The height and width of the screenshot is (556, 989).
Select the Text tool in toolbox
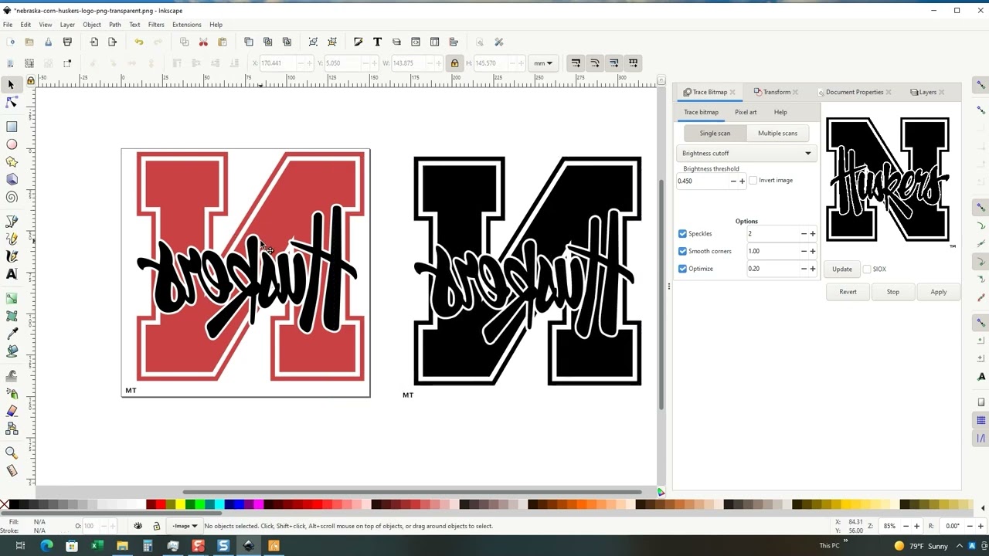[12, 274]
